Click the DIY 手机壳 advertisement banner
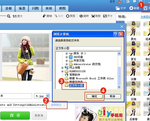This screenshot has width=150, height=121. 100,114
